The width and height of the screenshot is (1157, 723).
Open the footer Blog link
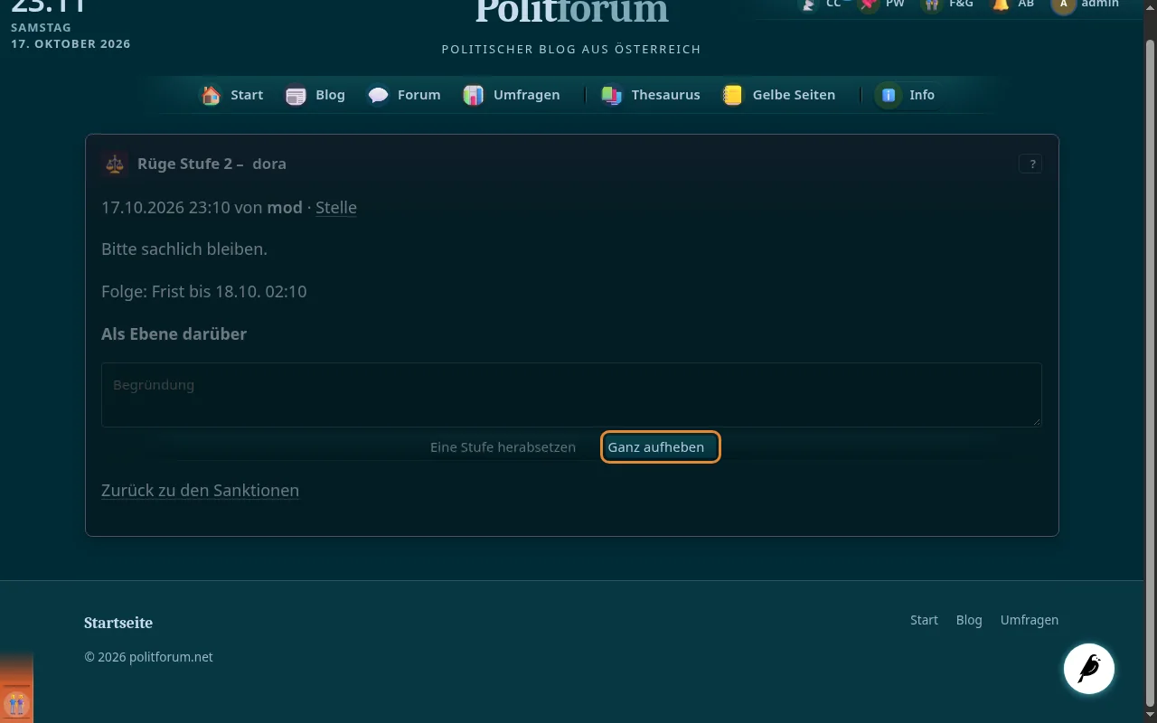[x=969, y=620]
